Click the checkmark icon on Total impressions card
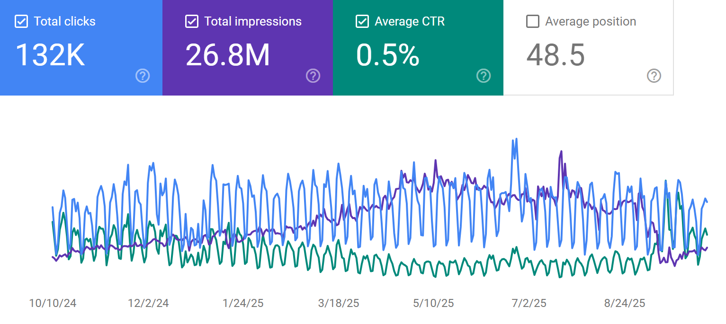726x324 pixels. pos(192,21)
